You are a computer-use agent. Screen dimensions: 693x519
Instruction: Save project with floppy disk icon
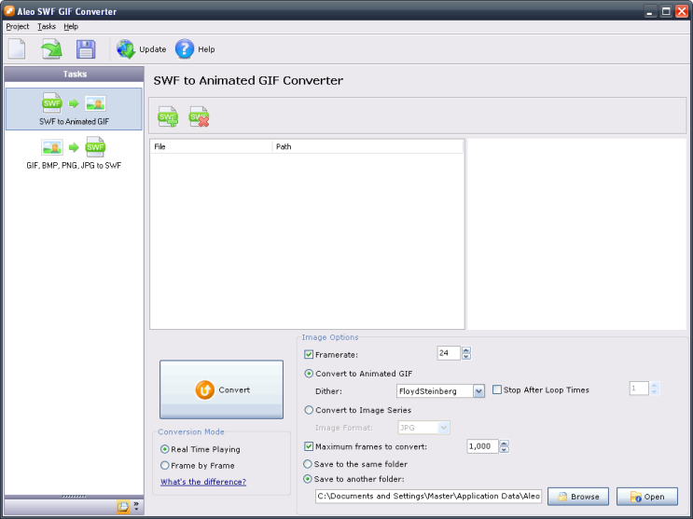[86, 49]
